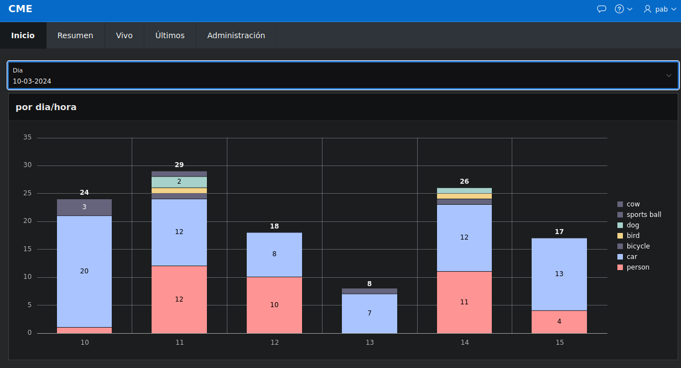Open the feedback chat bubble icon
This screenshot has width=681, height=368.
601,9
